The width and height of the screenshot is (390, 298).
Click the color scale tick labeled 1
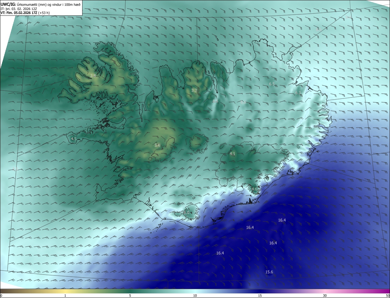tap(65, 296)
